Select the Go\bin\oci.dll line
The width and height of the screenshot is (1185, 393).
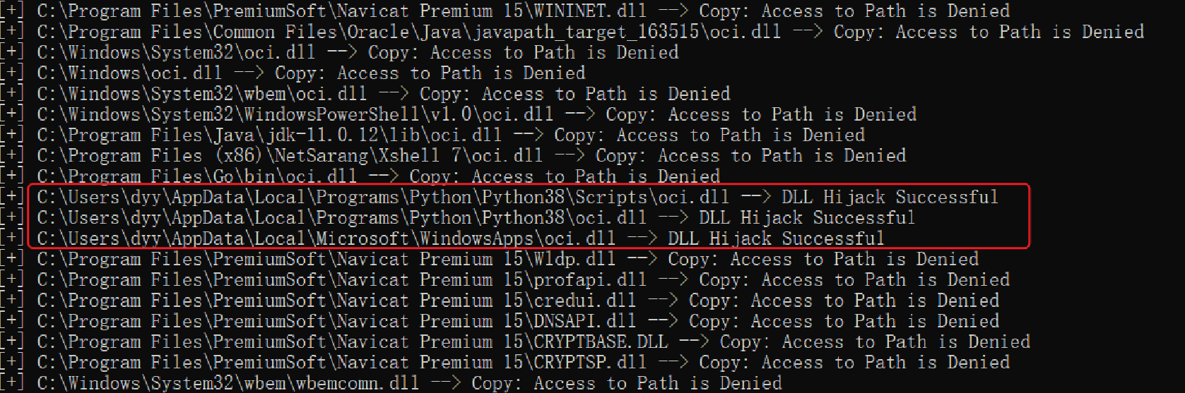[x=360, y=176]
